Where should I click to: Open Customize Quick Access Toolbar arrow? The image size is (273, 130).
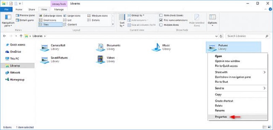(x=20, y=3)
